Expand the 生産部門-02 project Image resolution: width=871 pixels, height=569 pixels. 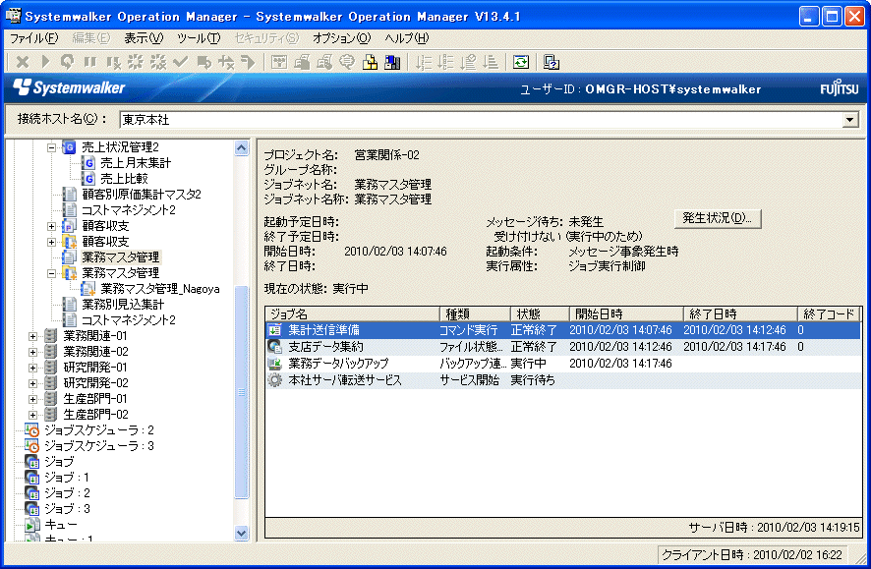point(32,414)
